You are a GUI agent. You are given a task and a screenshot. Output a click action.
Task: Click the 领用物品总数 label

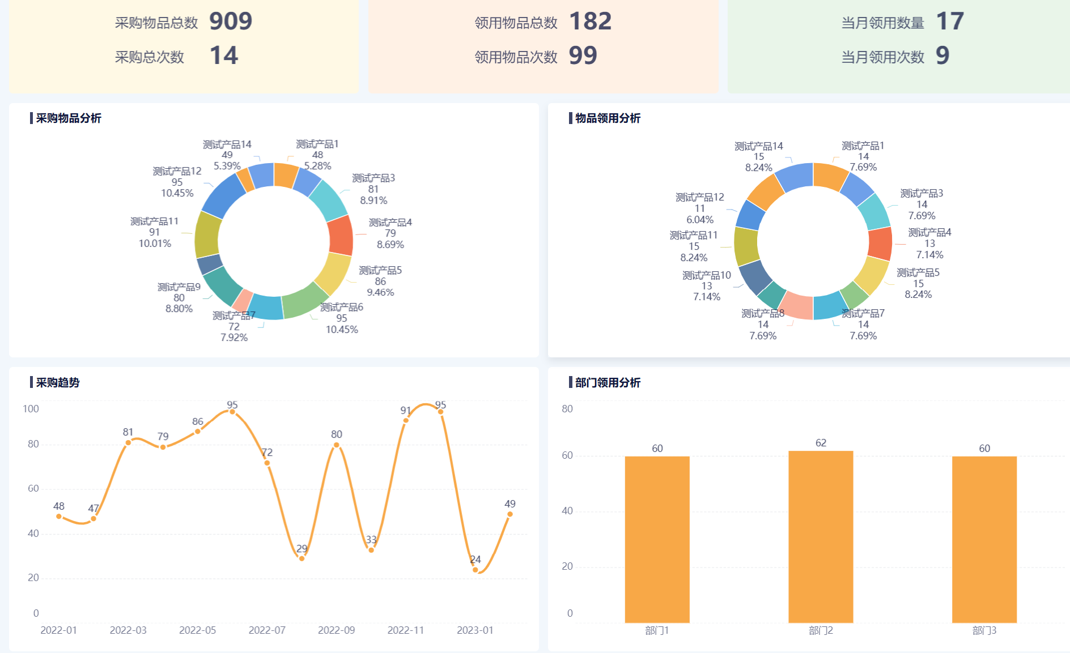coord(516,23)
